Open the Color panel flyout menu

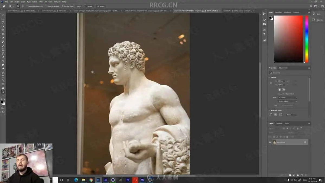(309, 12)
